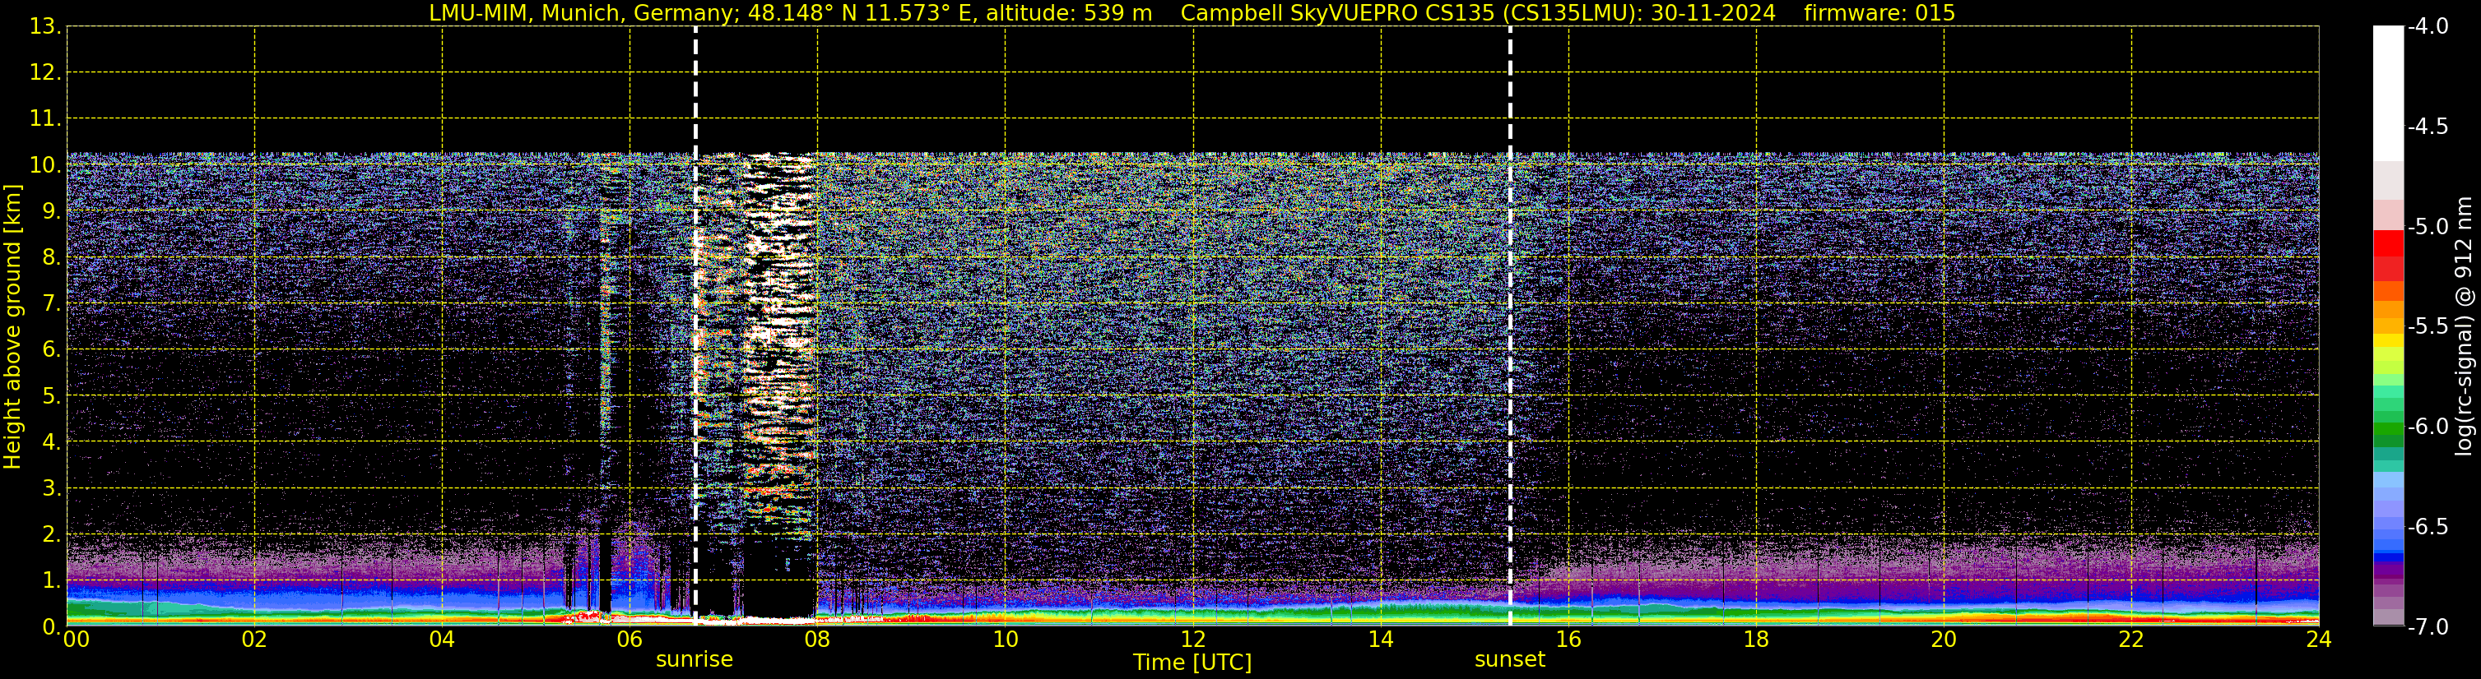
Task: Click height axis tick label 11 km
Action: 44,119
